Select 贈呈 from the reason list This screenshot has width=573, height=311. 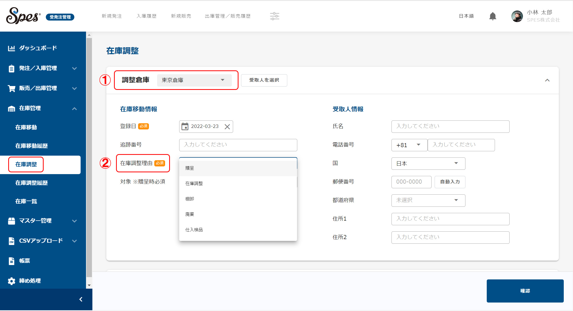pos(238,168)
